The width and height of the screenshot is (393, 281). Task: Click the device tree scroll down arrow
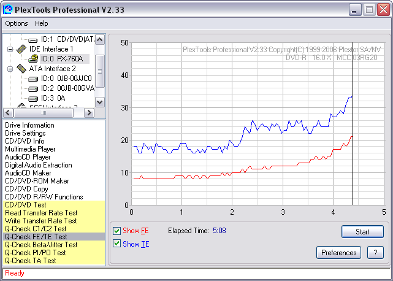tap(100, 102)
